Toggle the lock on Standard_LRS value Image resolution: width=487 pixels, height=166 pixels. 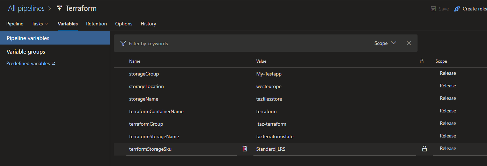425,149
